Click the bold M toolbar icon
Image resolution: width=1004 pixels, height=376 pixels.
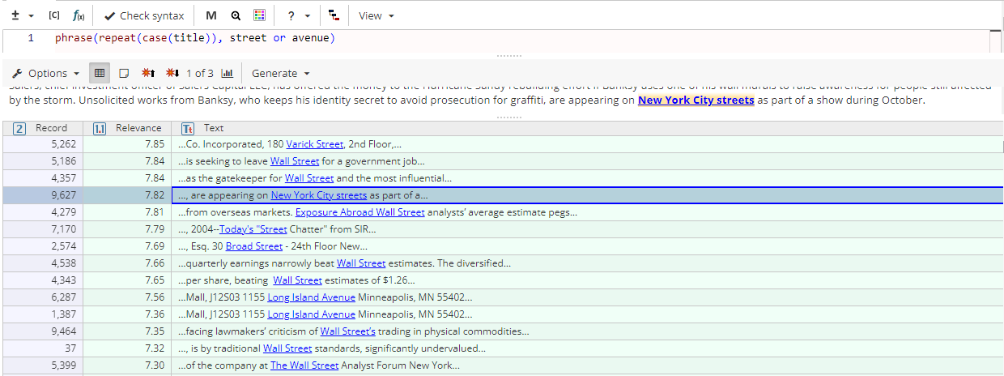click(211, 15)
